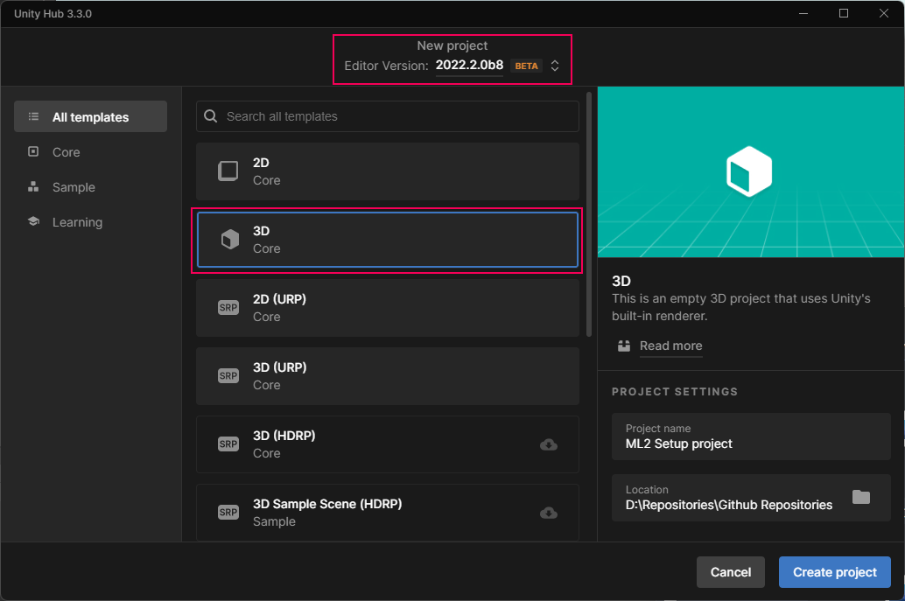The width and height of the screenshot is (905, 601).
Task: Download the 3D (HDRP) template cloud icon
Action: (549, 444)
